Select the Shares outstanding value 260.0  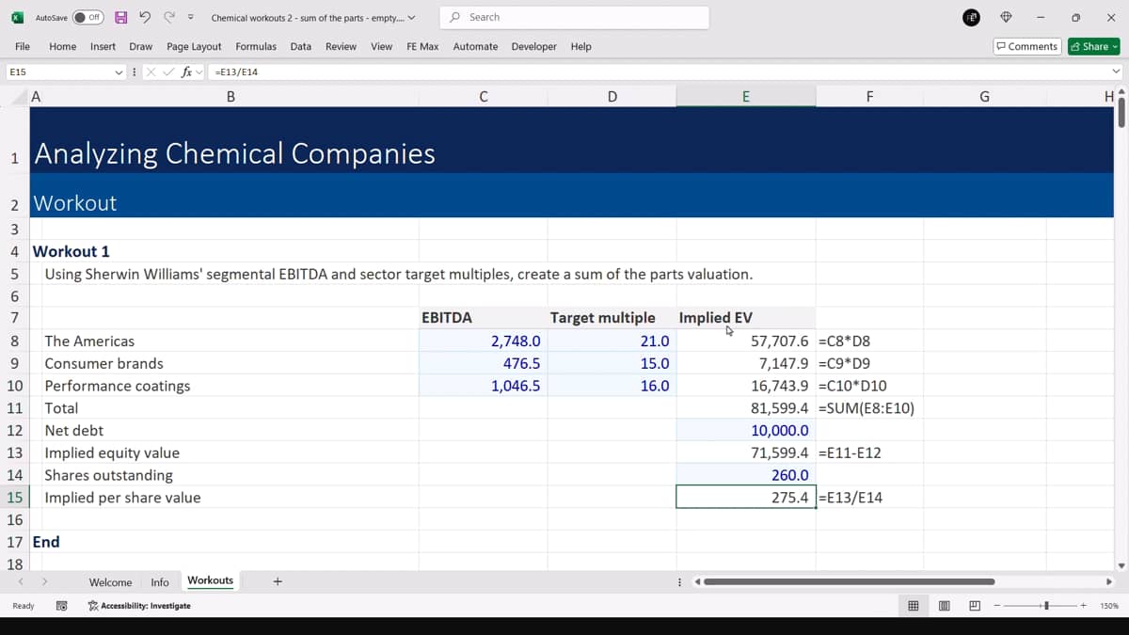[746, 475]
